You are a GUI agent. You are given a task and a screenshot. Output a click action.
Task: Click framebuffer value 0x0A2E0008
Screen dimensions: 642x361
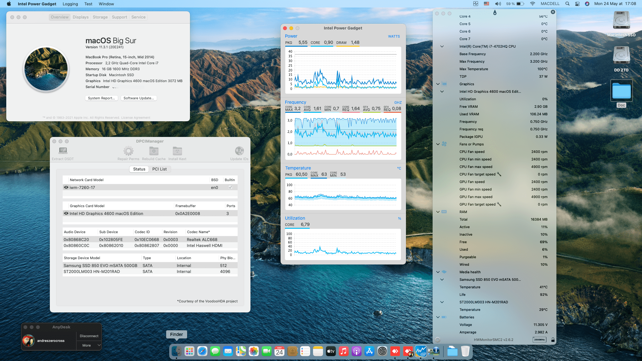pyautogui.click(x=187, y=213)
